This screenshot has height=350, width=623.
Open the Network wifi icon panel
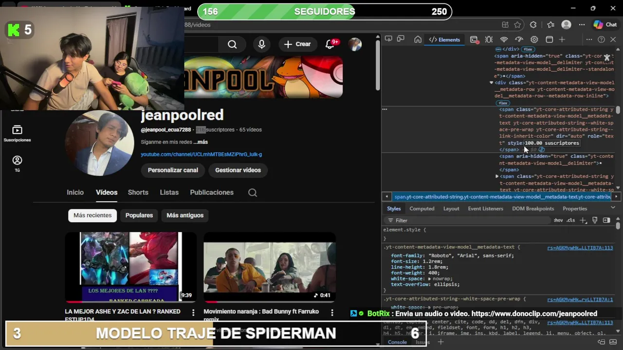(504, 39)
